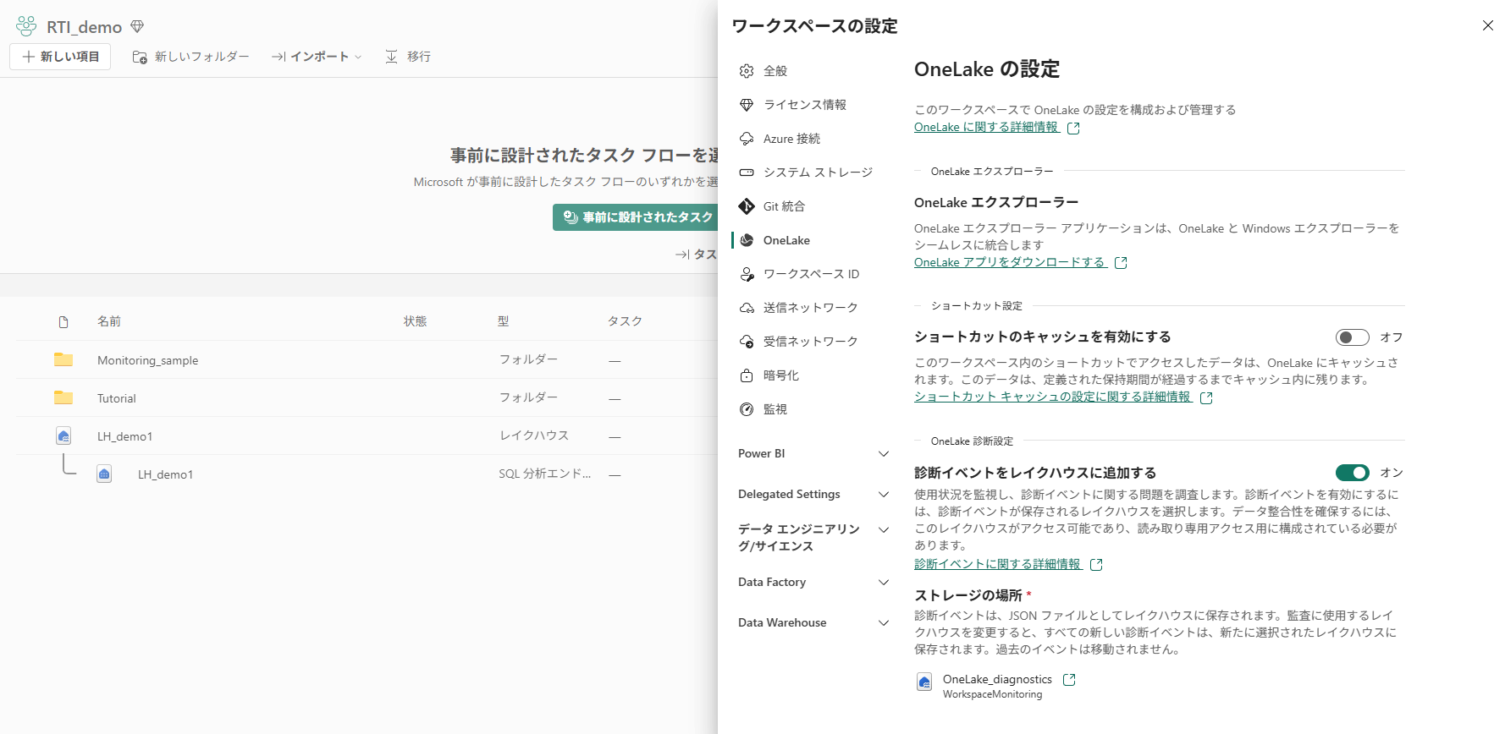Click the OneLake_diagnostics lakehouse name
The image size is (1494, 734).
(x=997, y=679)
